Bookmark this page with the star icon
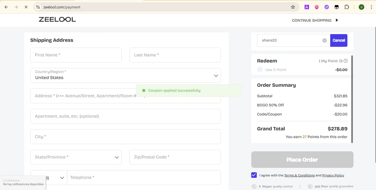The width and height of the screenshot is (376, 190). click(293, 7)
